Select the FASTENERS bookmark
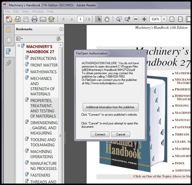This screenshot has width=192, height=185. [40, 175]
